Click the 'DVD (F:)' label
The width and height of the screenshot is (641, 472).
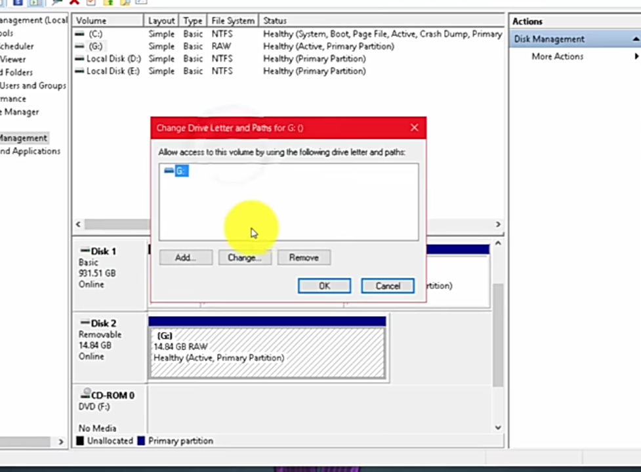[x=94, y=406]
